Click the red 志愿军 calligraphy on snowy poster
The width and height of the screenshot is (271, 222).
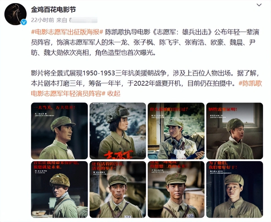[x=118, y=154]
